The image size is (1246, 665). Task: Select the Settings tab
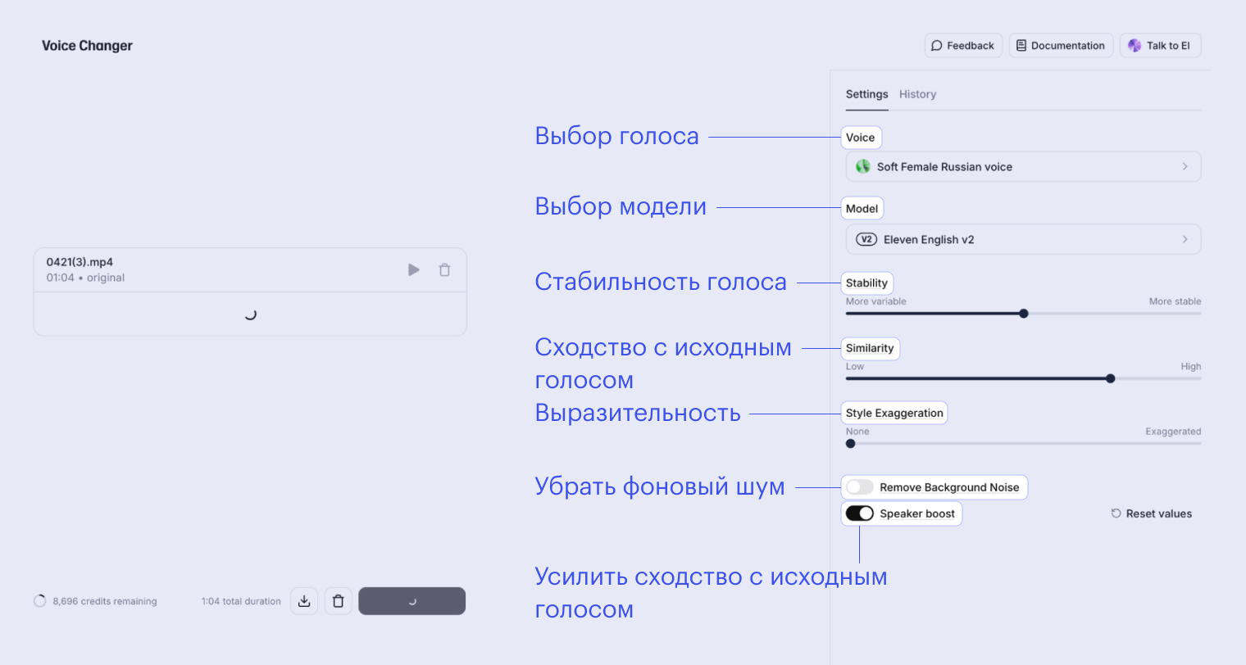pos(866,94)
